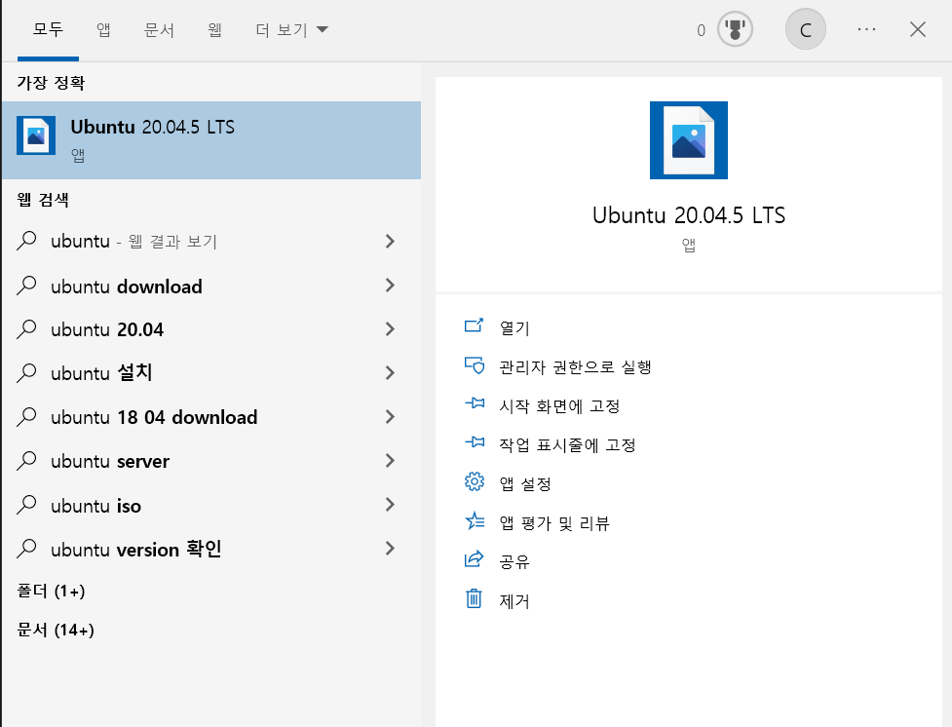The image size is (952, 727).
Task: Open the account avatar labeled C
Action: click(x=805, y=29)
